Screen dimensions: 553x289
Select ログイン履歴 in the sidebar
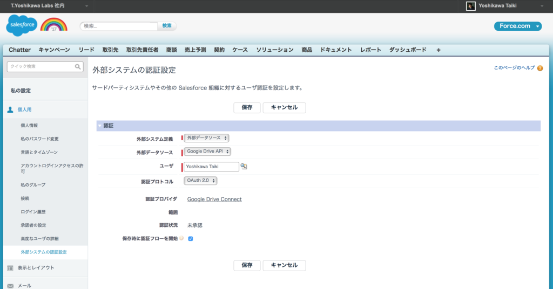[x=33, y=212]
